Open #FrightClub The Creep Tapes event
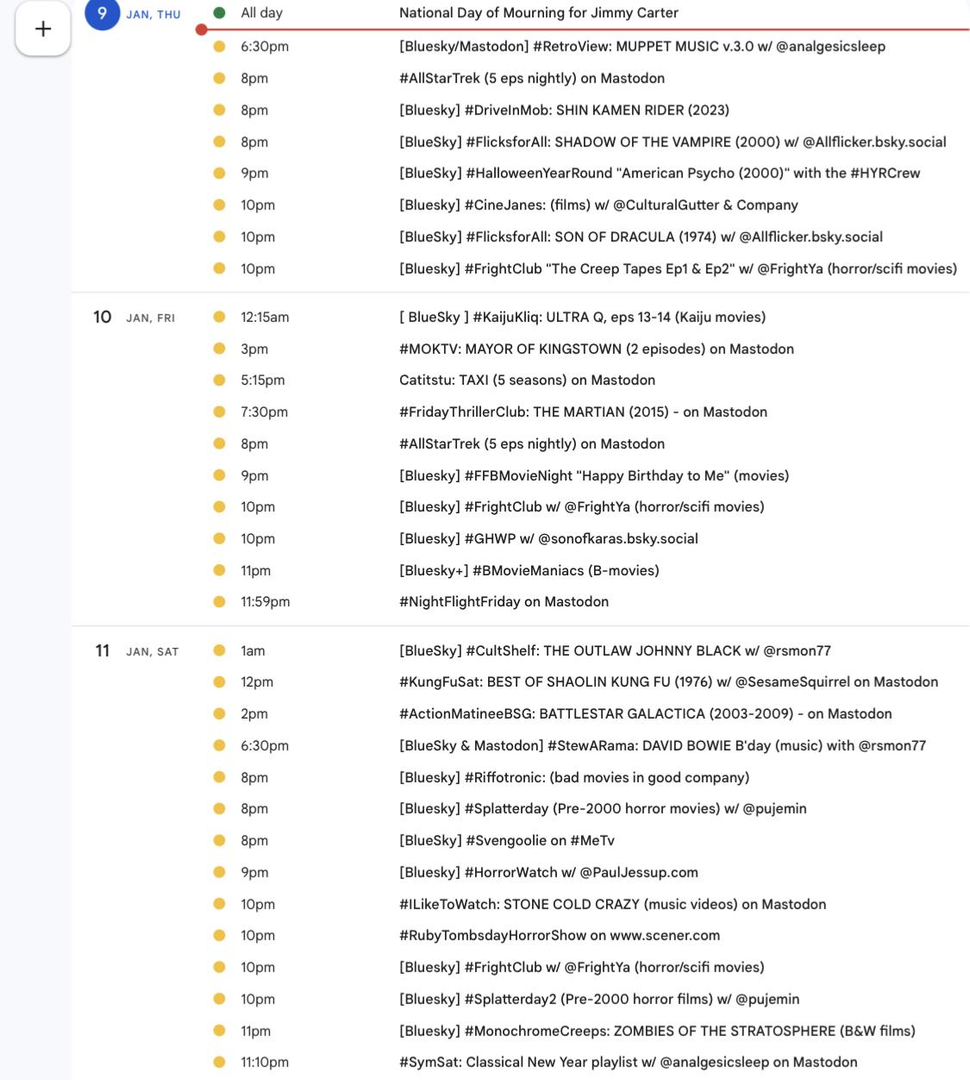This screenshot has width=970, height=1080. 678,269
